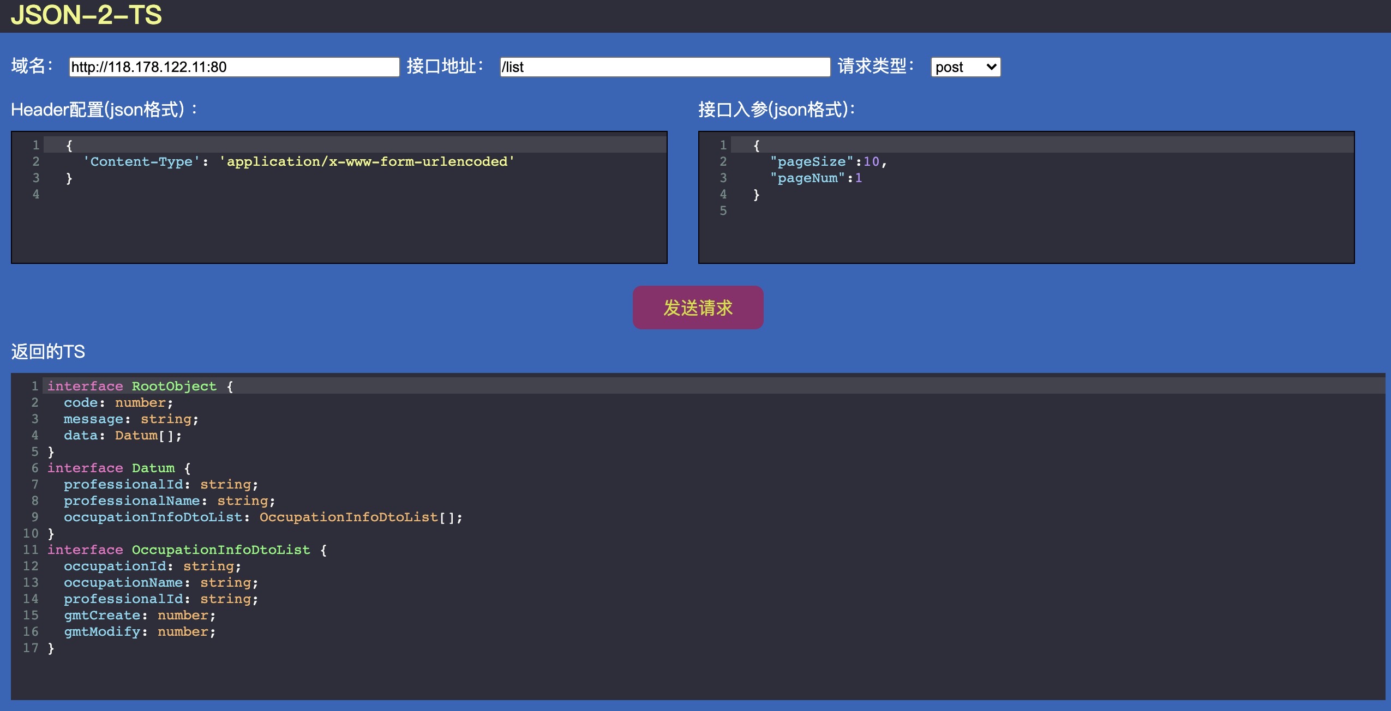This screenshot has width=1391, height=711.
Task: Focus the /list interface address field
Action: point(664,67)
